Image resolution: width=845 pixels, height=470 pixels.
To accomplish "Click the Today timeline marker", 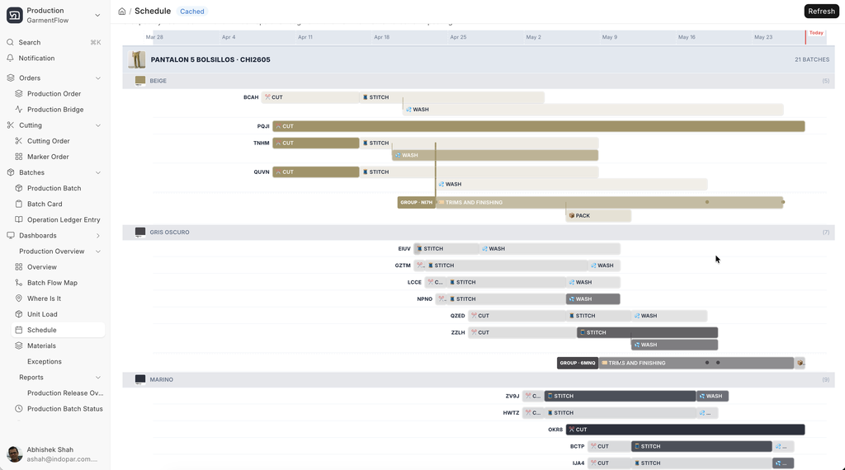I will pos(816,33).
